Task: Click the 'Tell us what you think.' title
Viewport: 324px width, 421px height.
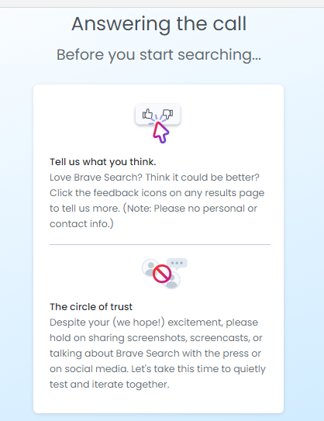Action: (x=103, y=162)
